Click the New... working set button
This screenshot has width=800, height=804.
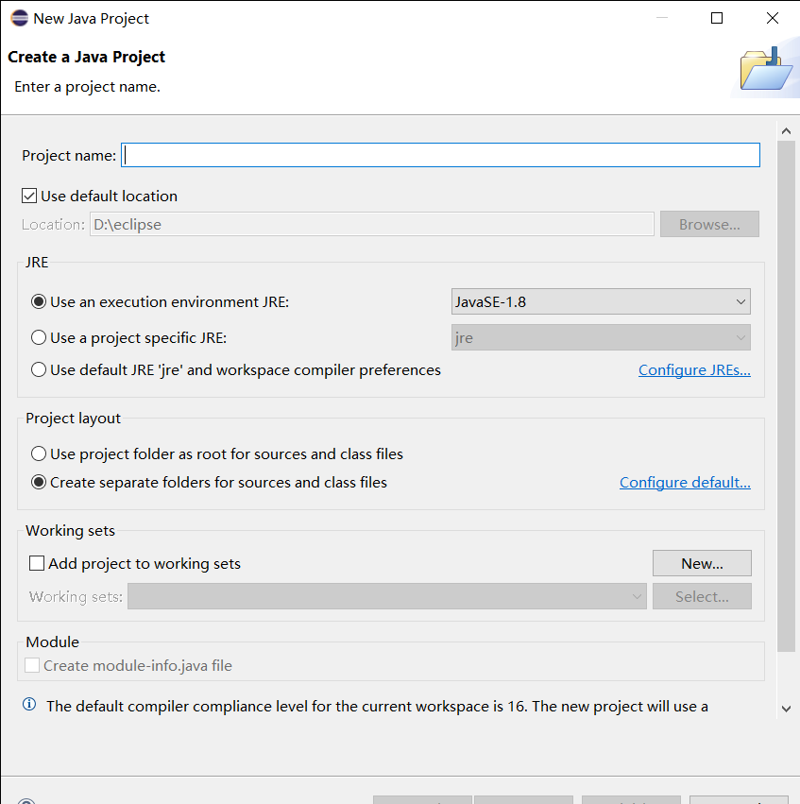click(x=702, y=563)
